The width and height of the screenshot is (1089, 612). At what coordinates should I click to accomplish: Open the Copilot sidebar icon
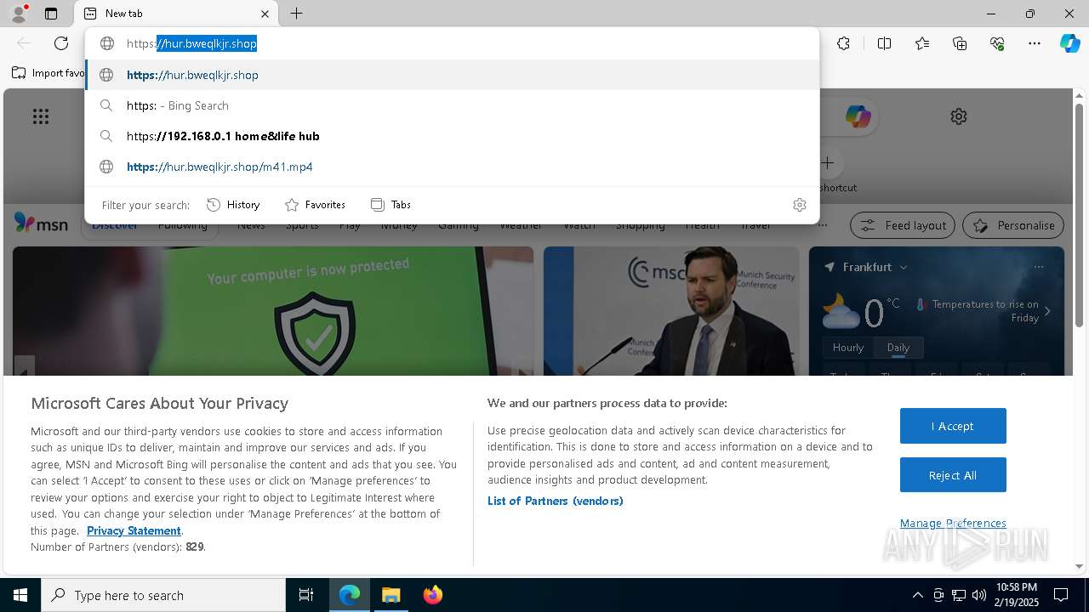(x=1069, y=43)
